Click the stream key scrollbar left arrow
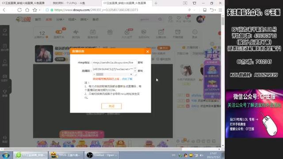 click(94, 74)
